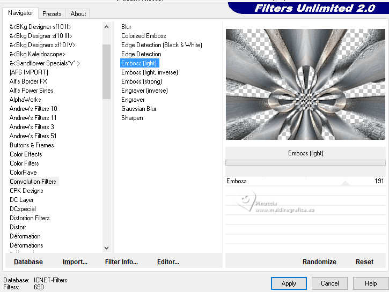The image size is (389, 292).
Task: Select &<Bkg Designer sf10 III> category
Action: [x=41, y=36]
